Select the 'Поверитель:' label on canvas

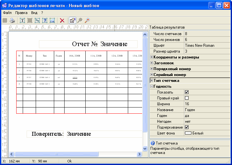coord(45,134)
